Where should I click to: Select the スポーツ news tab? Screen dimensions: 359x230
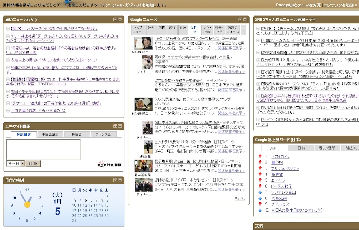click(195, 30)
